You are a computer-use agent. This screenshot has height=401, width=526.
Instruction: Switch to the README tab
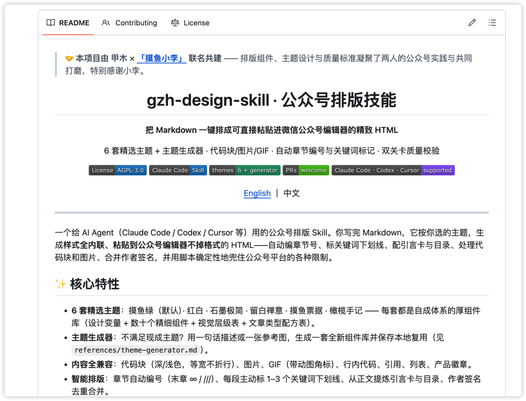coord(68,23)
